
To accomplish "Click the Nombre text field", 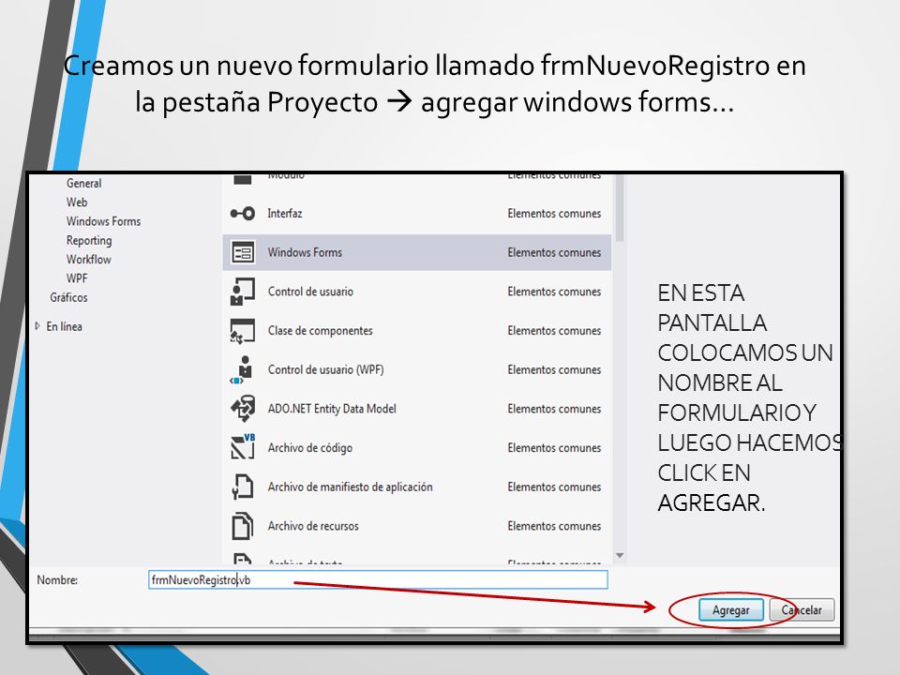I will coord(378,579).
